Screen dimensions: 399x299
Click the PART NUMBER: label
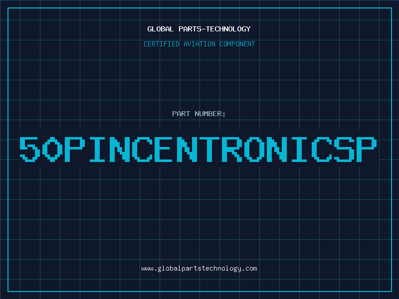(199, 114)
